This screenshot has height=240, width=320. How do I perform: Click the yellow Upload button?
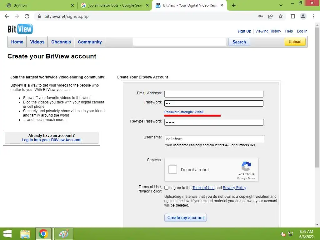click(x=295, y=42)
